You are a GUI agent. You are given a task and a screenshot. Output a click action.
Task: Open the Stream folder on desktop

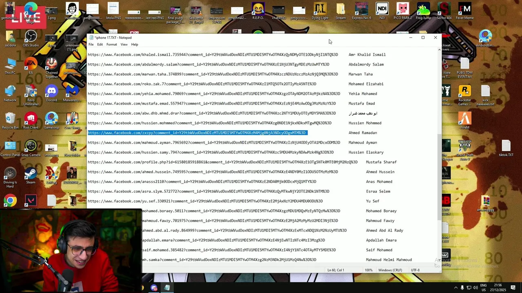341,11
